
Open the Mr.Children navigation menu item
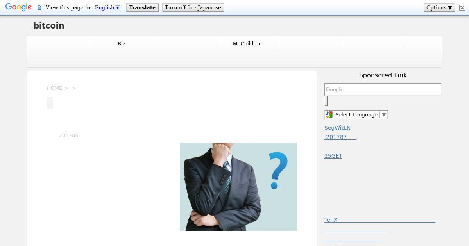(x=247, y=43)
